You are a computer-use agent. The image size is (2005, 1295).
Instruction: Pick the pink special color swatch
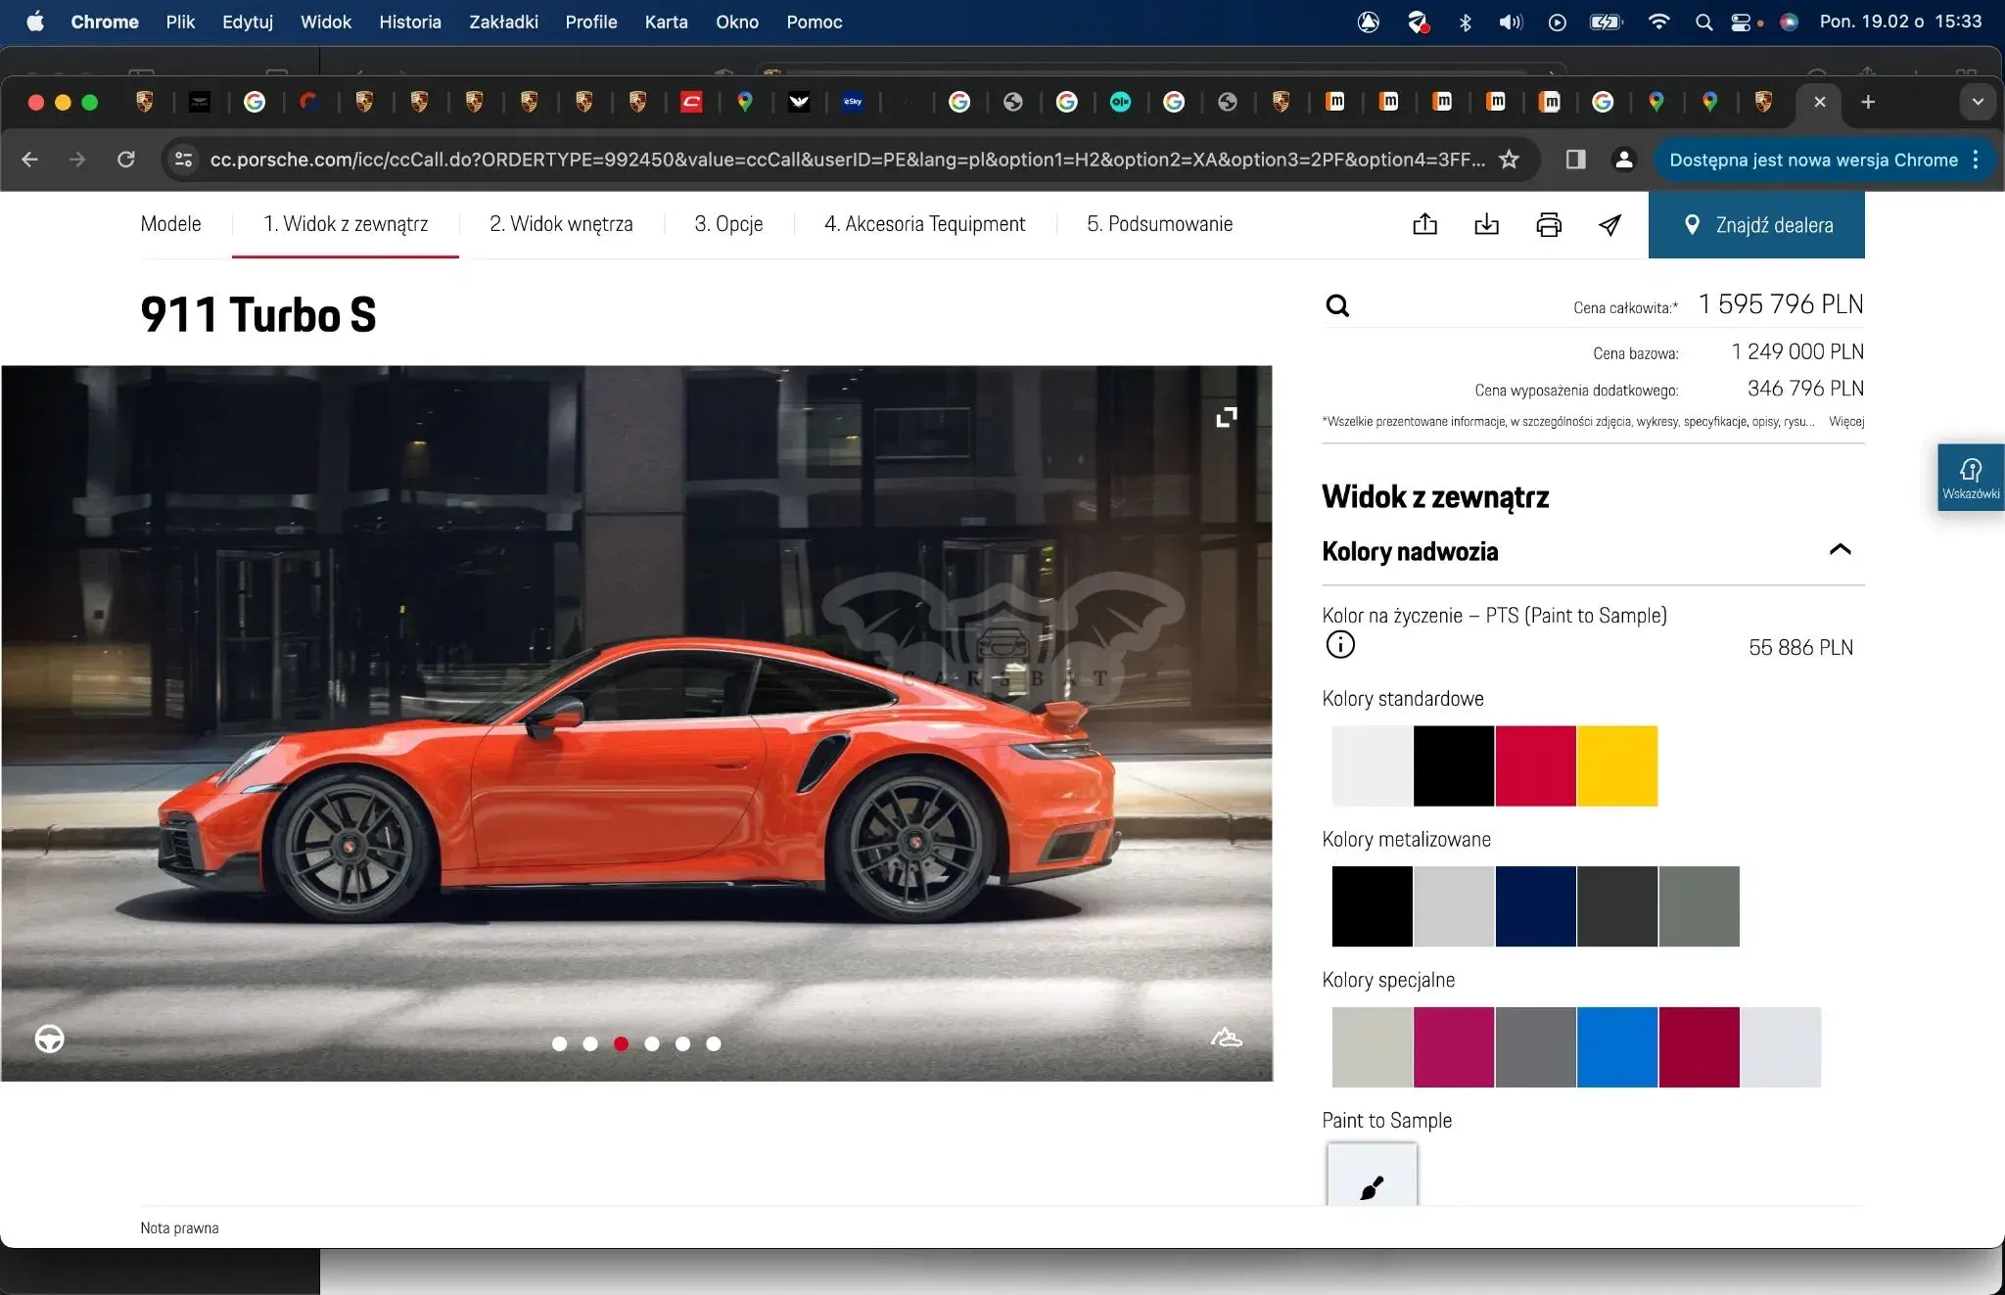pos(1454,1047)
